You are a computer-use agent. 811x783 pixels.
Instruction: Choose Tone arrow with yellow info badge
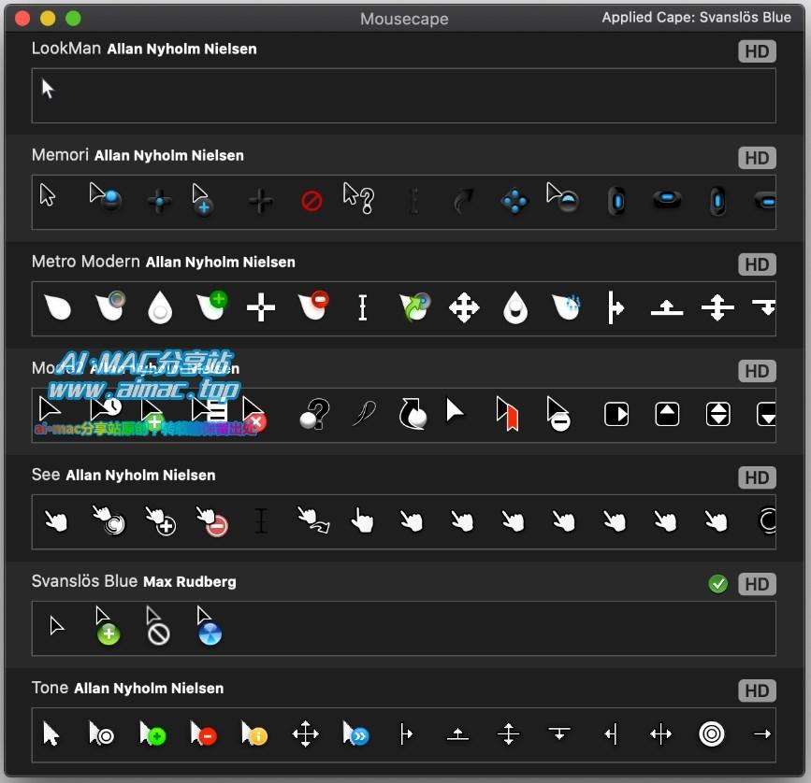coord(254,733)
